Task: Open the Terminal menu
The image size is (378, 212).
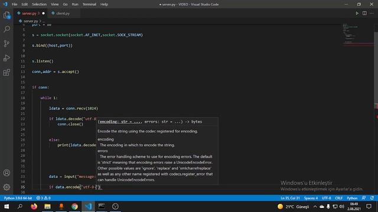Action: point(89,4)
